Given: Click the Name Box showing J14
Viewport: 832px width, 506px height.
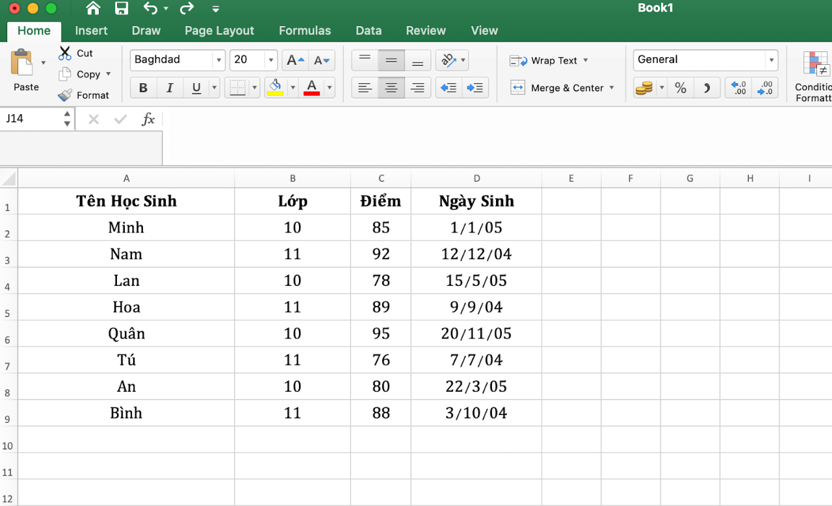Looking at the screenshot, I should [x=31, y=119].
